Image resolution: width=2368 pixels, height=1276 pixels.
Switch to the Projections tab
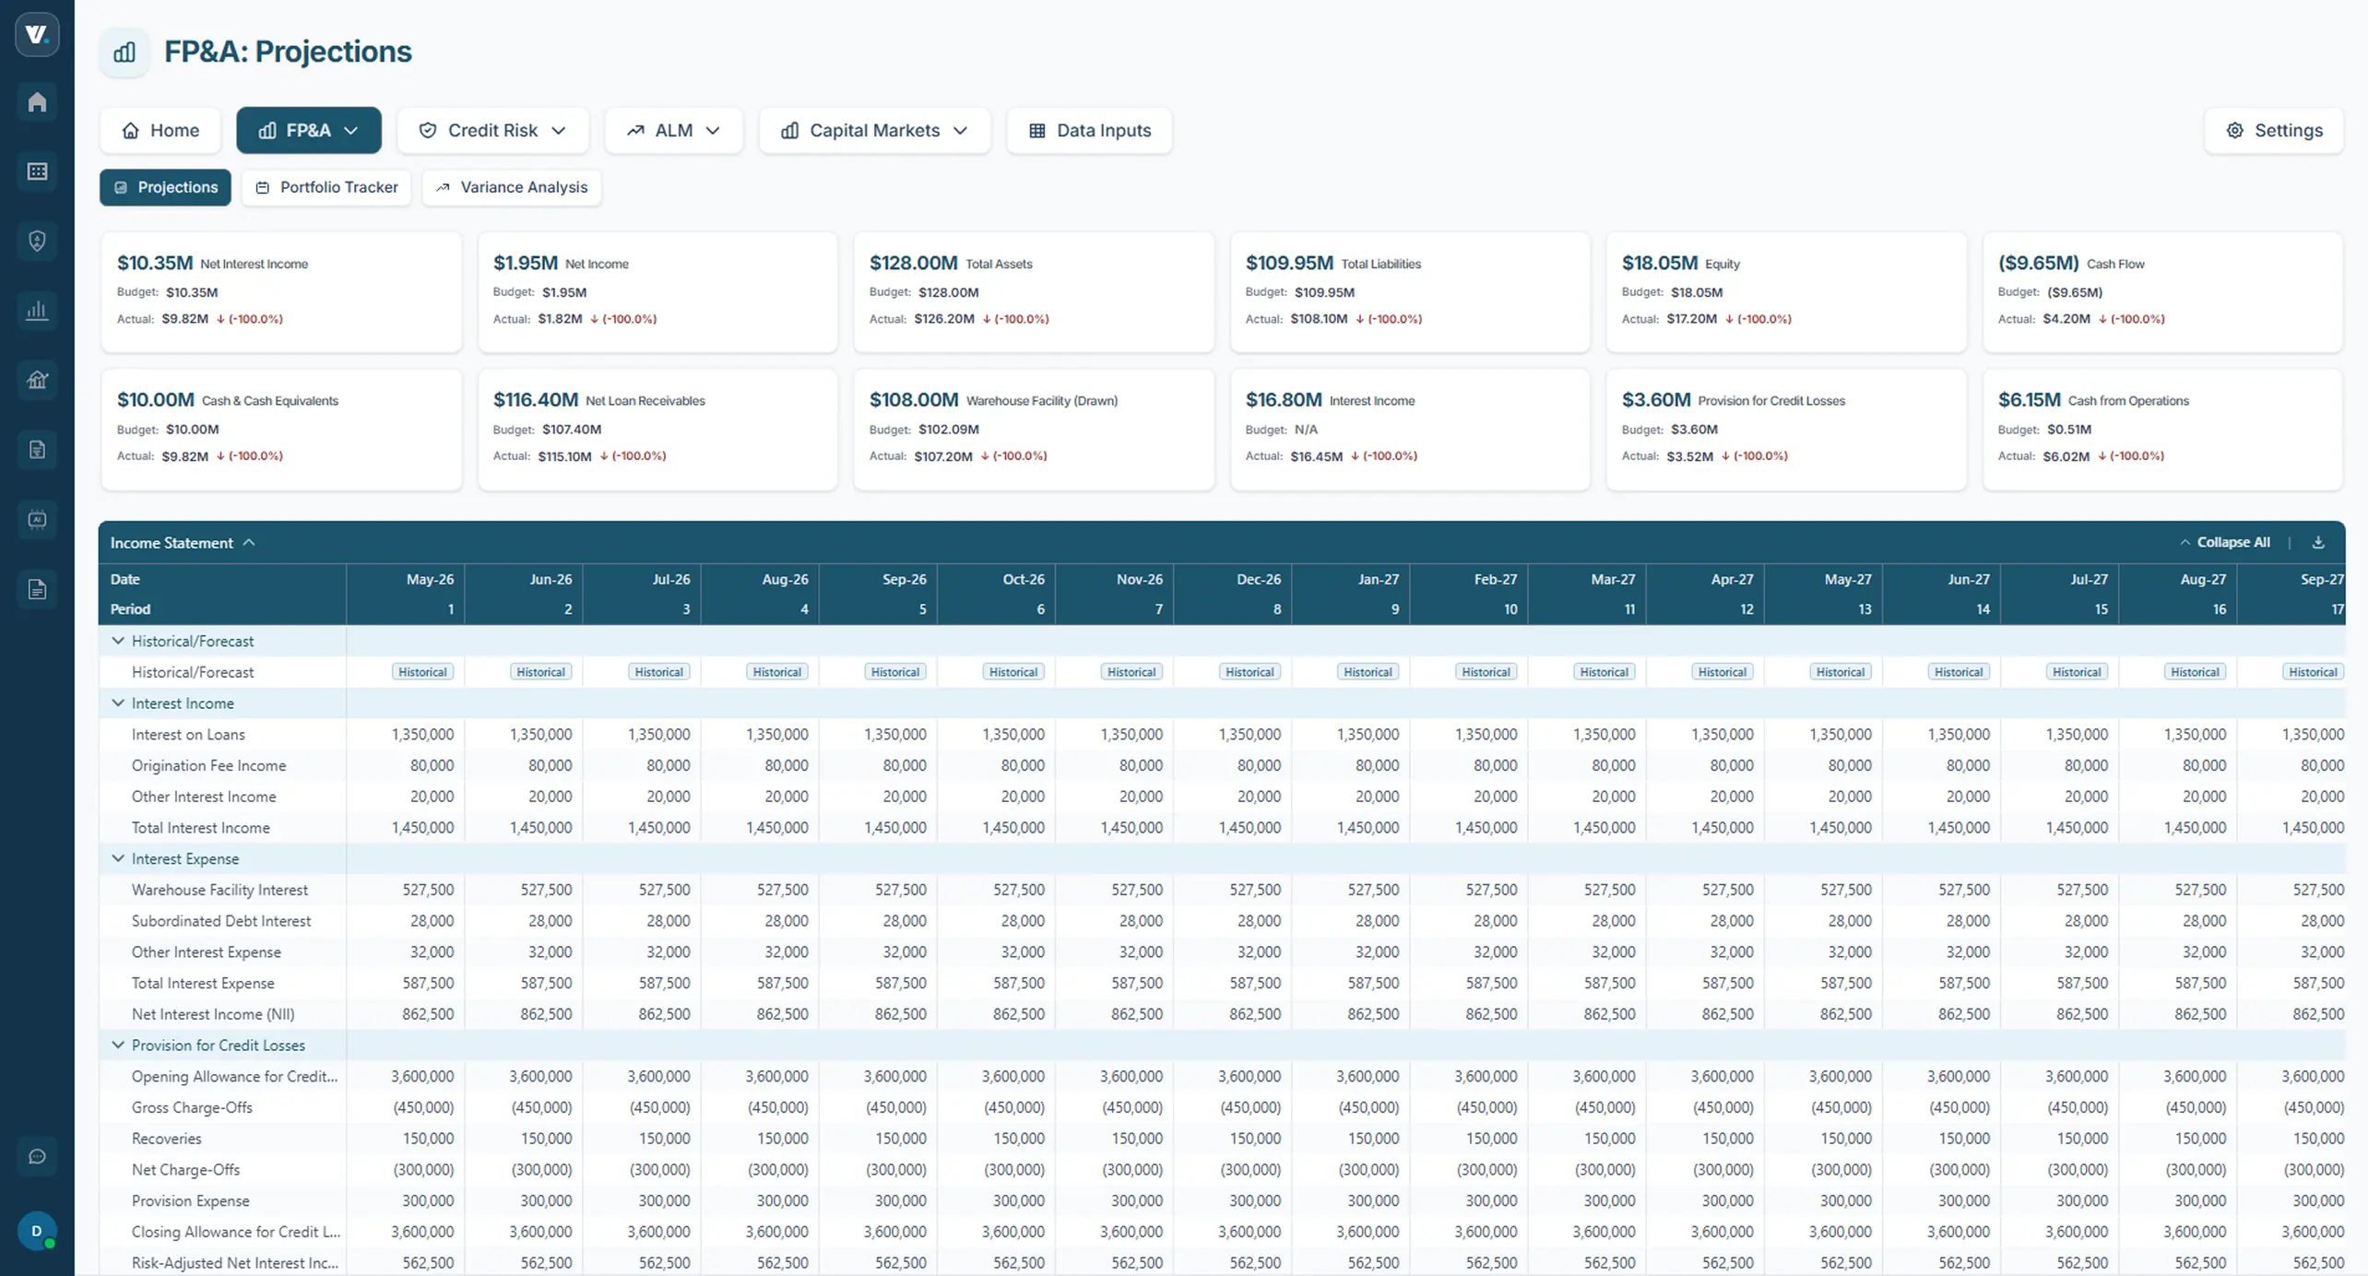(x=165, y=187)
